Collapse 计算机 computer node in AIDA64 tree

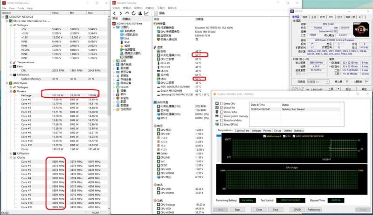[114, 27]
